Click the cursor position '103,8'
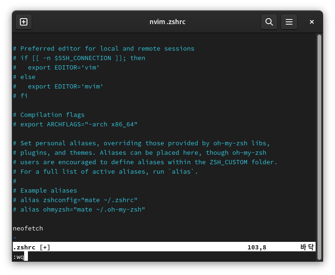The image size is (335, 275). click(257, 247)
